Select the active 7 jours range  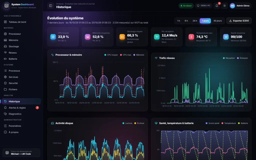[x=205, y=21]
